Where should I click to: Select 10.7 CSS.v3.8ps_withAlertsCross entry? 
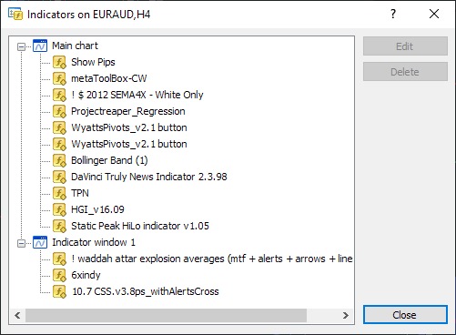(146, 291)
